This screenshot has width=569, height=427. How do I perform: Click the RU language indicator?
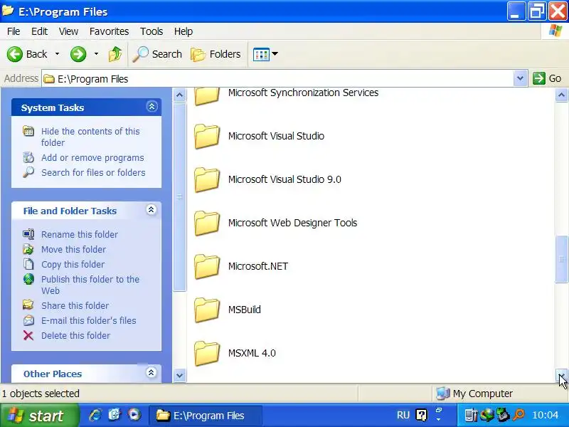[403, 415]
